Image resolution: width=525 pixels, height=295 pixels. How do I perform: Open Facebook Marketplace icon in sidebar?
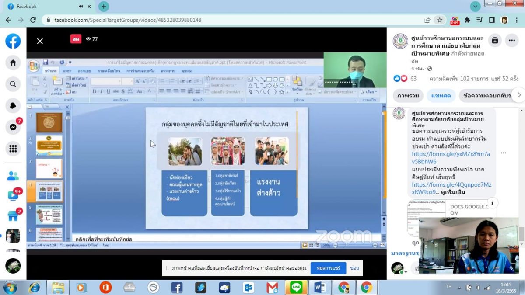click(13, 215)
